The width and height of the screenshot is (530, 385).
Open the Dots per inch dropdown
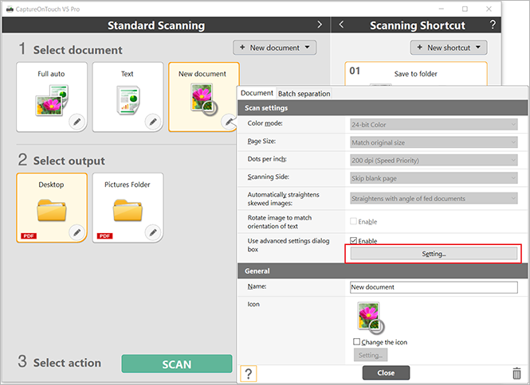(434, 160)
